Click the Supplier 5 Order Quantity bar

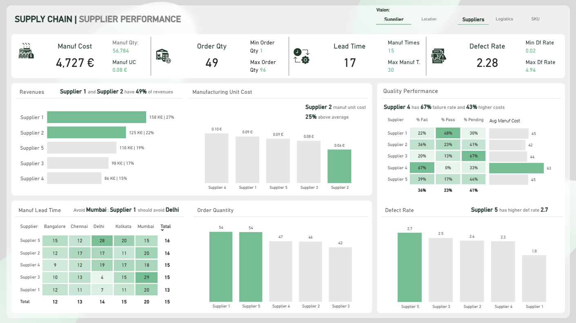point(251,267)
